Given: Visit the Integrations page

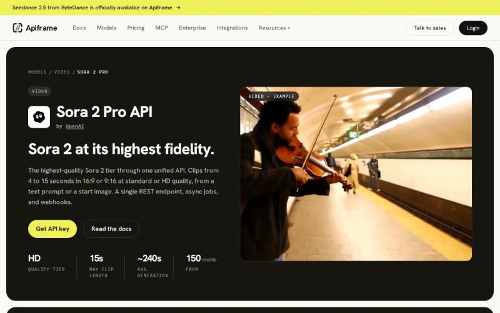Looking at the screenshot, I should [232, 28].
